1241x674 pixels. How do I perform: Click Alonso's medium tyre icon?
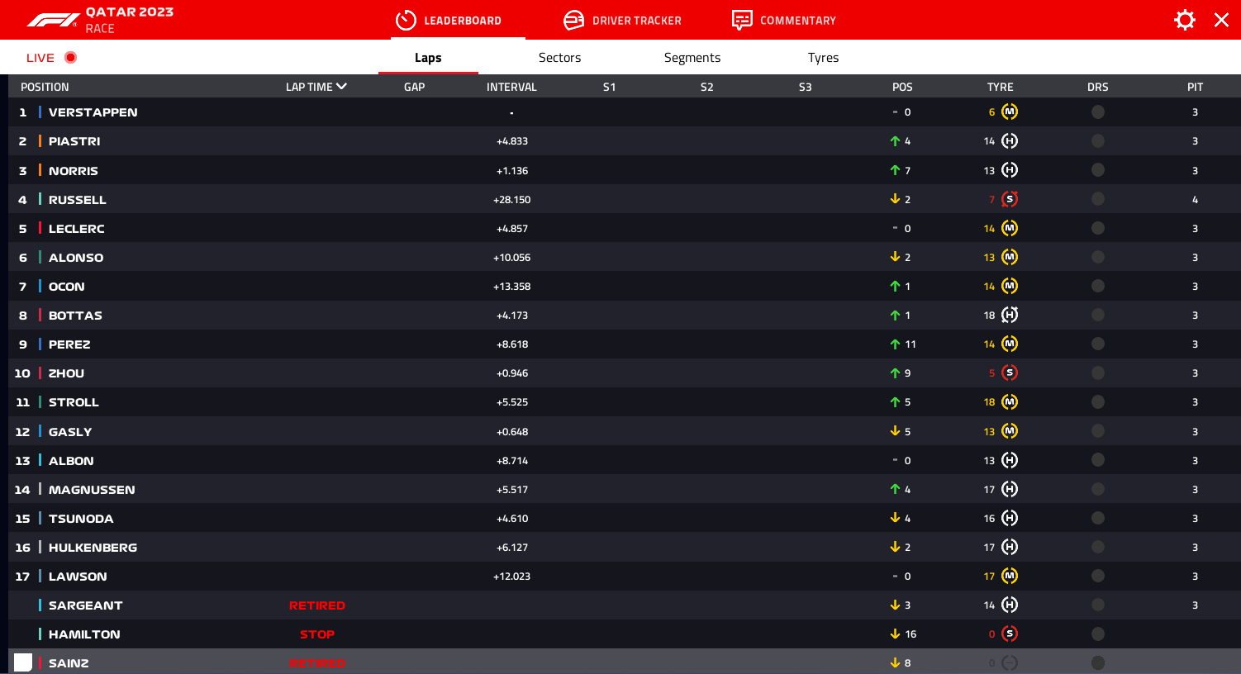point(1010,257)
